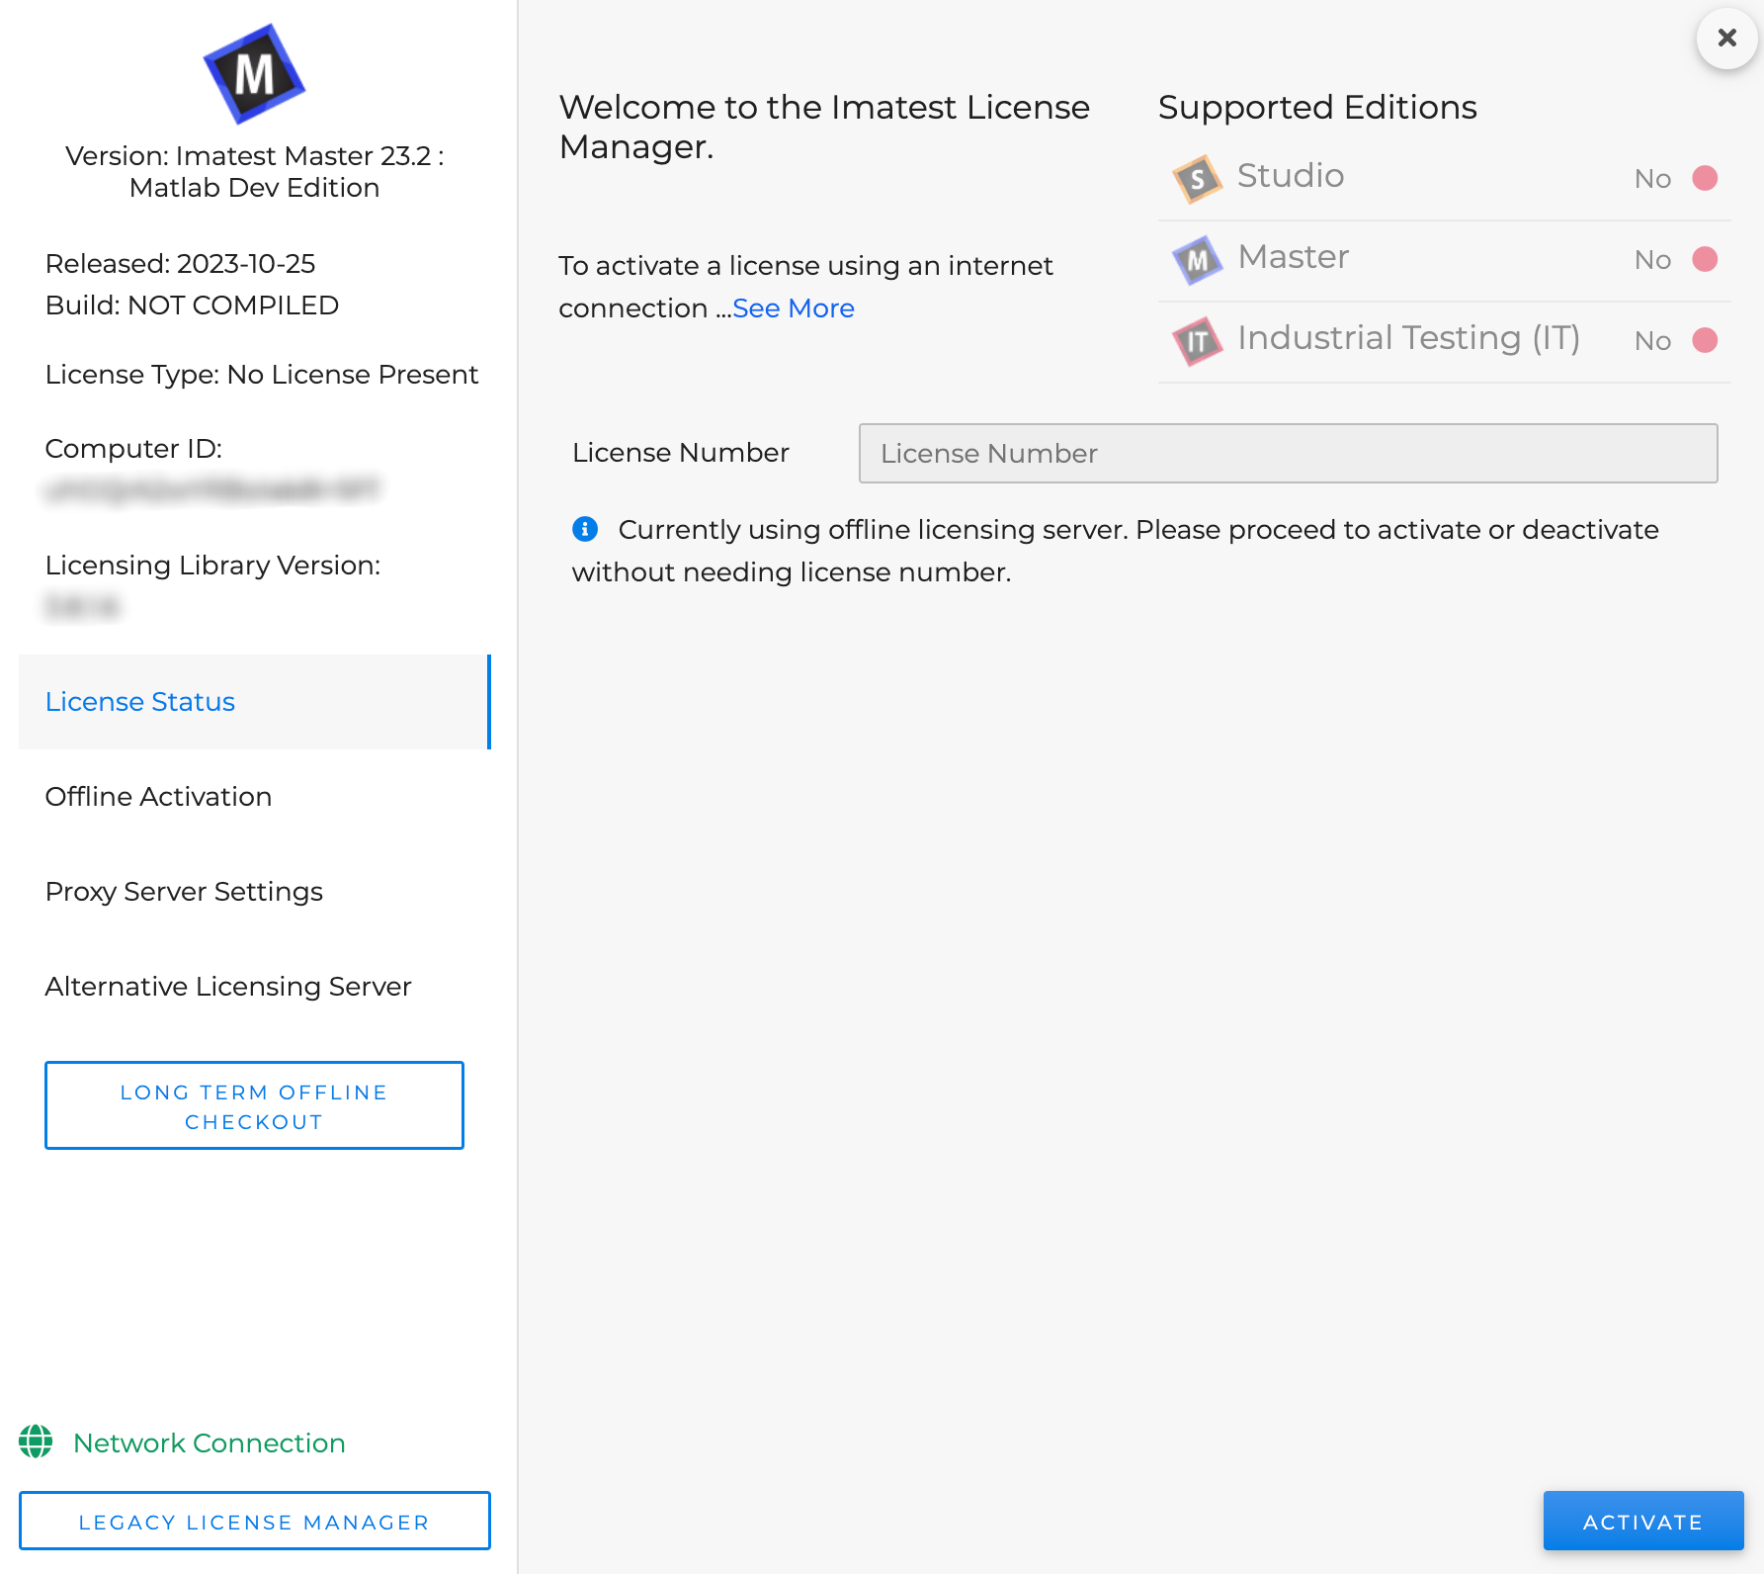Click the Supported Editions heading
This screenshot has width=1764, height=1574.
pyautogui.click(x=1317, y=107)
